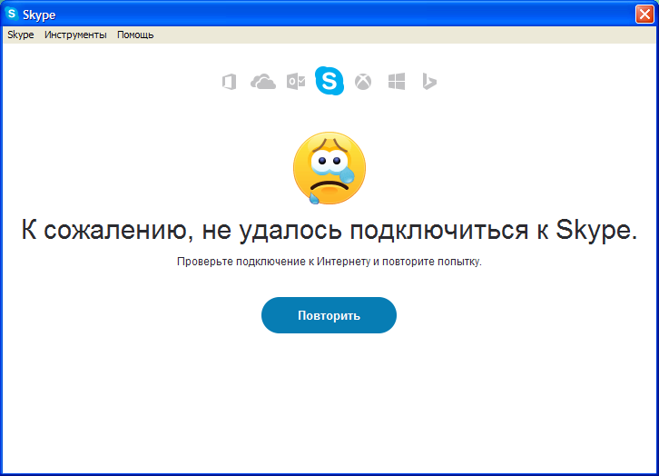Click the Bing icon

[429, 82]
